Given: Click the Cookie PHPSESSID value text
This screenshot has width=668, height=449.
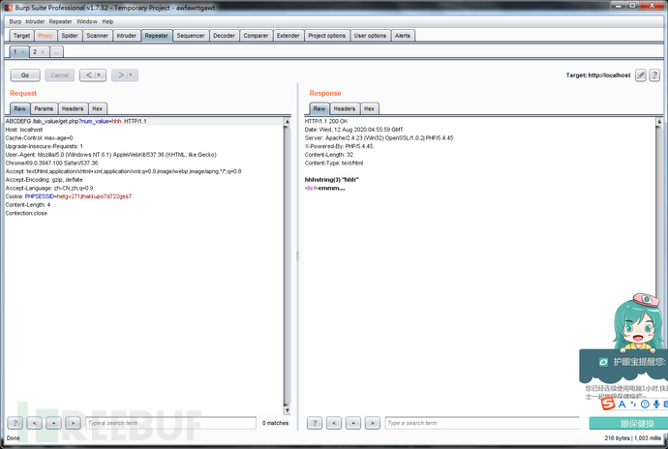Looking at the screenshot, I should 94,196.
